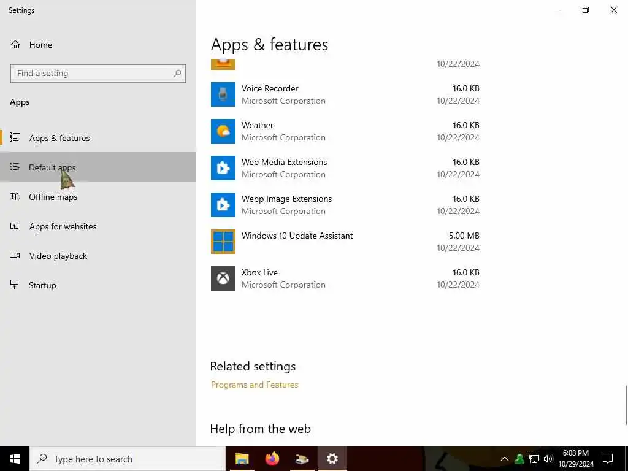Select the Webp Image Extensions entry

tap(287, 199)
